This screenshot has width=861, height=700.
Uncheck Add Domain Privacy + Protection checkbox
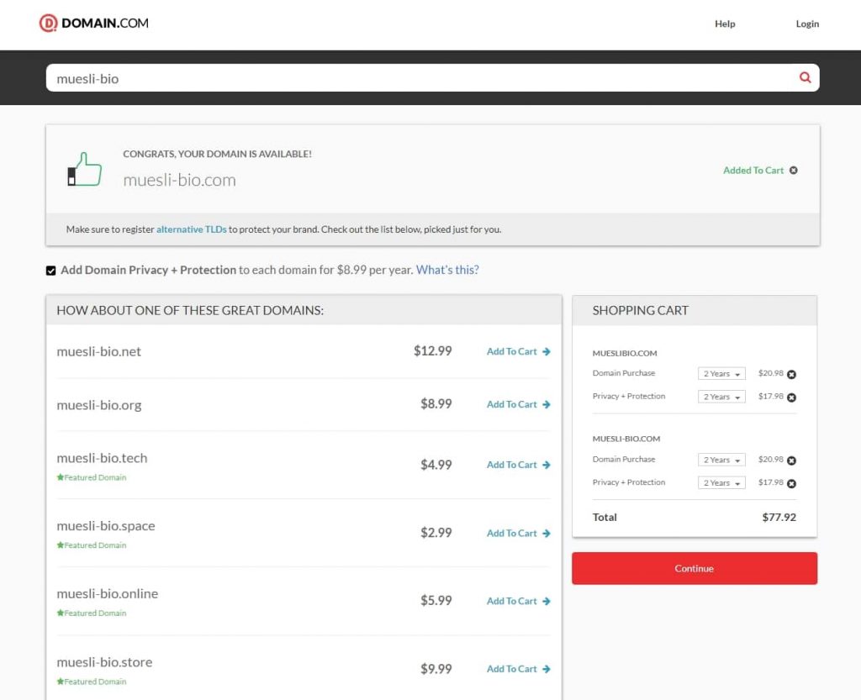click(51, 271)
